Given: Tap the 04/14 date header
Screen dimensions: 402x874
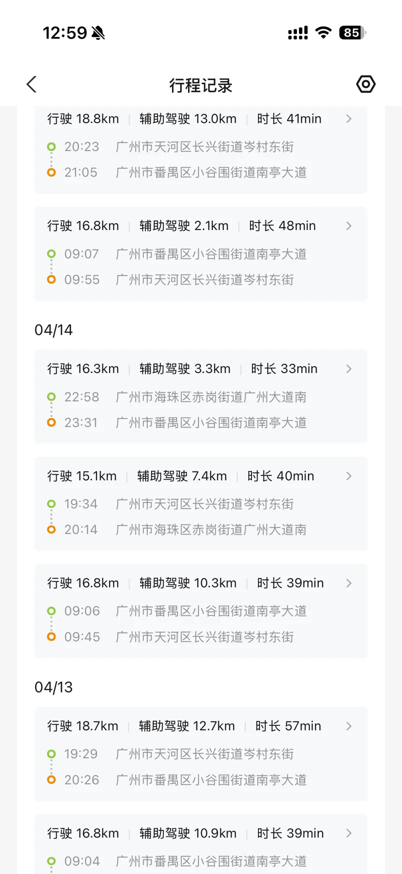Looking at the screenshot, I should coord(53,330).
